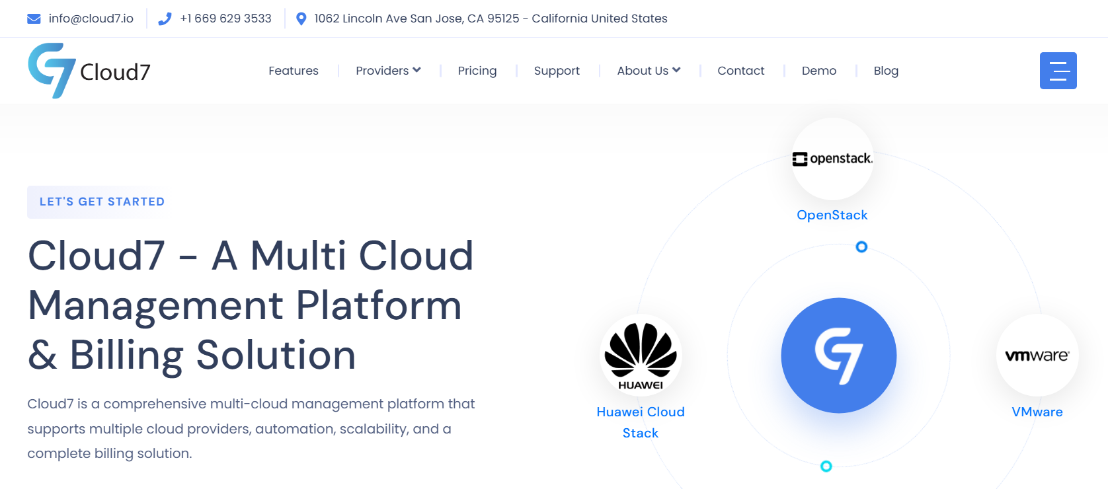Open the Contact menu item
1108x489 pixels.
tap(741, 71)
